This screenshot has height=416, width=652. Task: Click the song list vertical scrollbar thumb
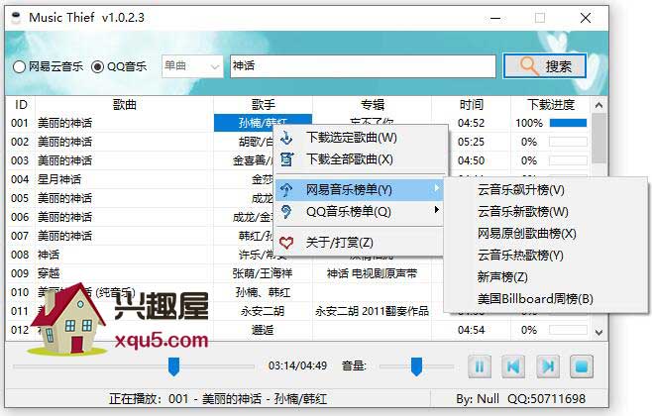598,138
